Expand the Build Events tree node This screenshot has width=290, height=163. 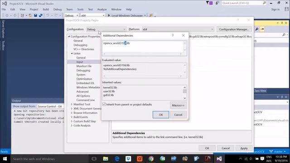(72, 117)
